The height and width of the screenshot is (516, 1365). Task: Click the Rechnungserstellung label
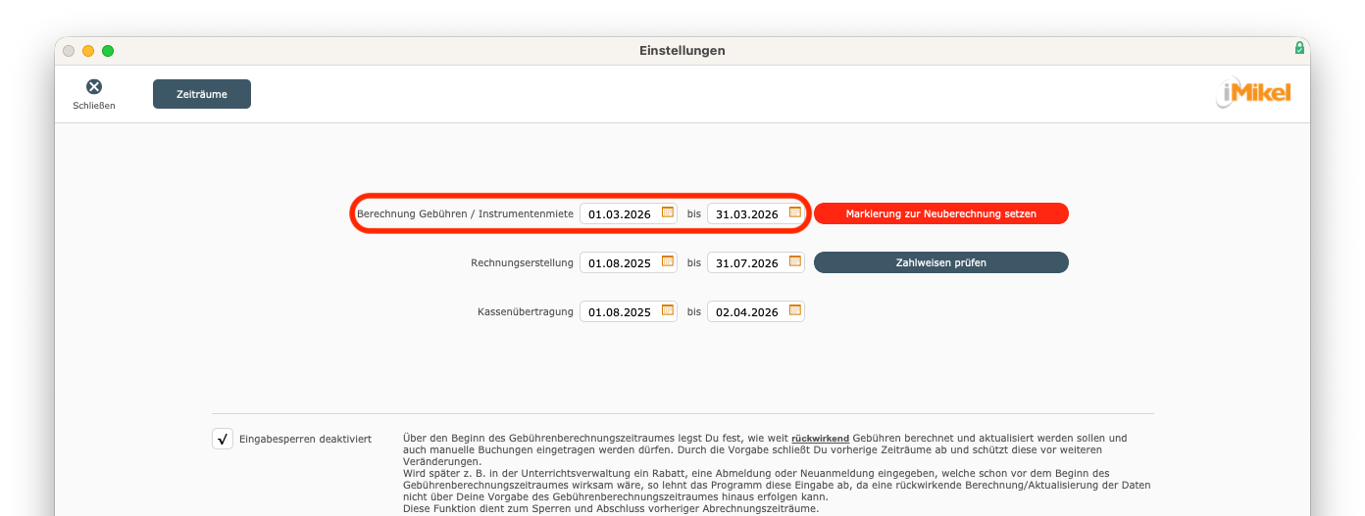pos(522,262)
